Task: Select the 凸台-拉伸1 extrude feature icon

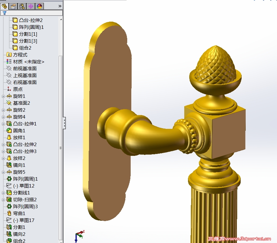Action: click(9, 124)
